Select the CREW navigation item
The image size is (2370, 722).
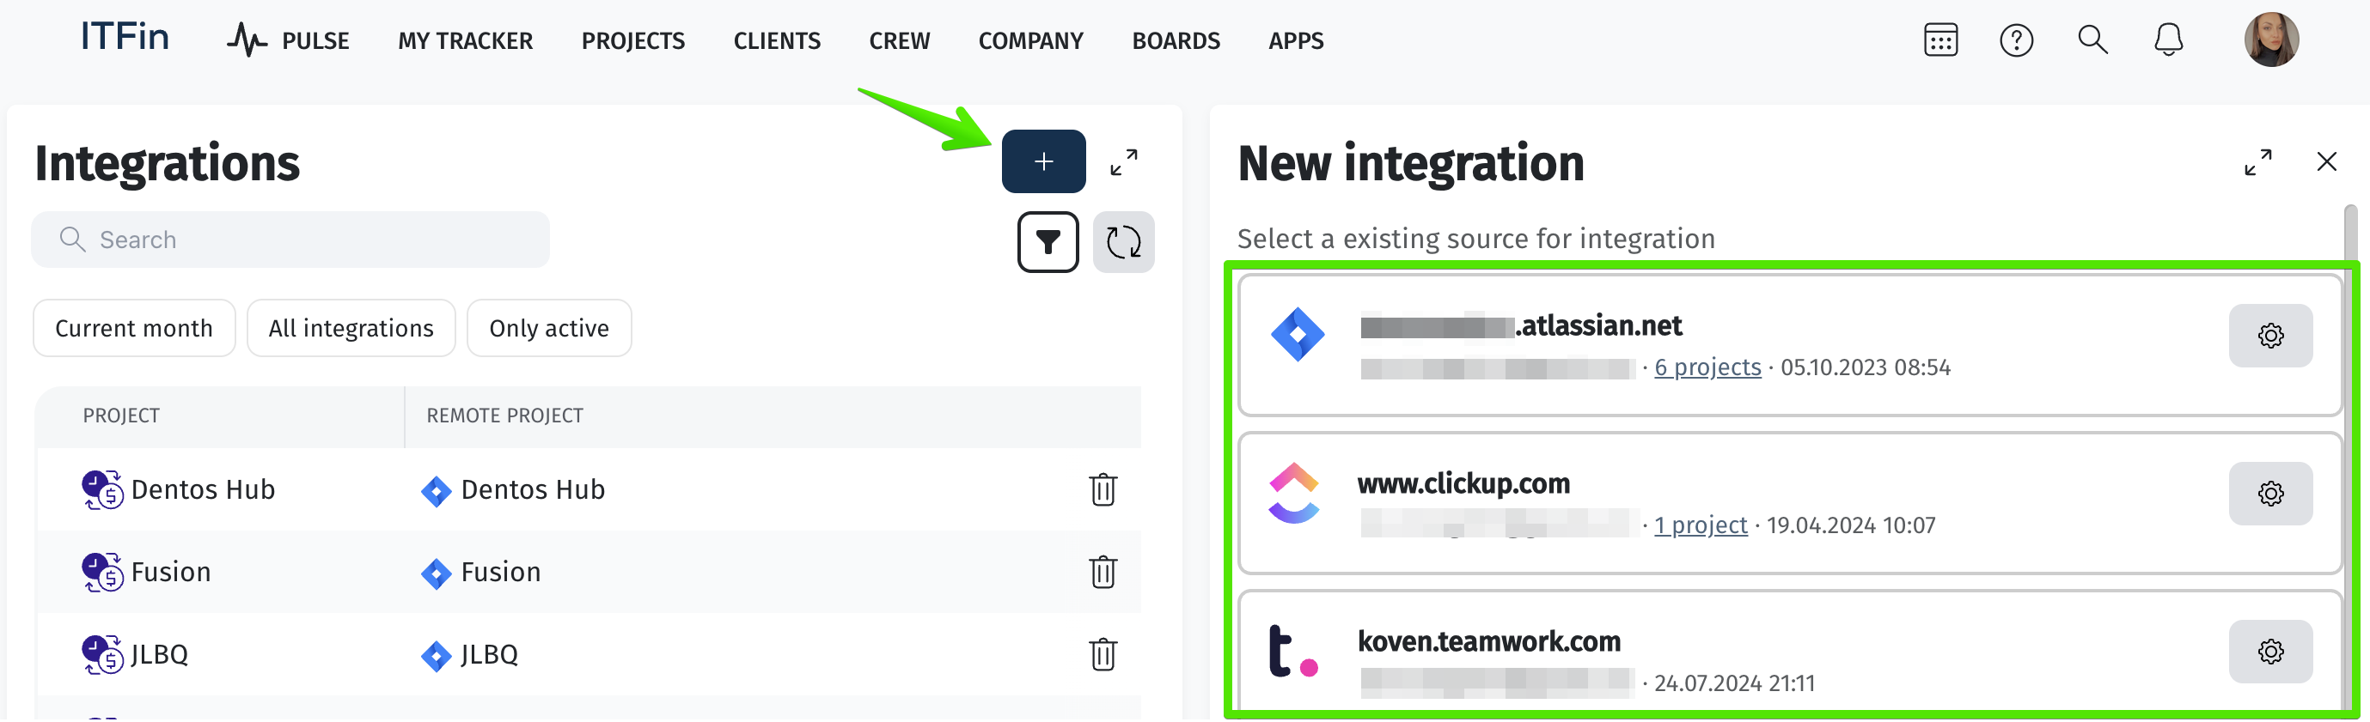click(899, 41)
